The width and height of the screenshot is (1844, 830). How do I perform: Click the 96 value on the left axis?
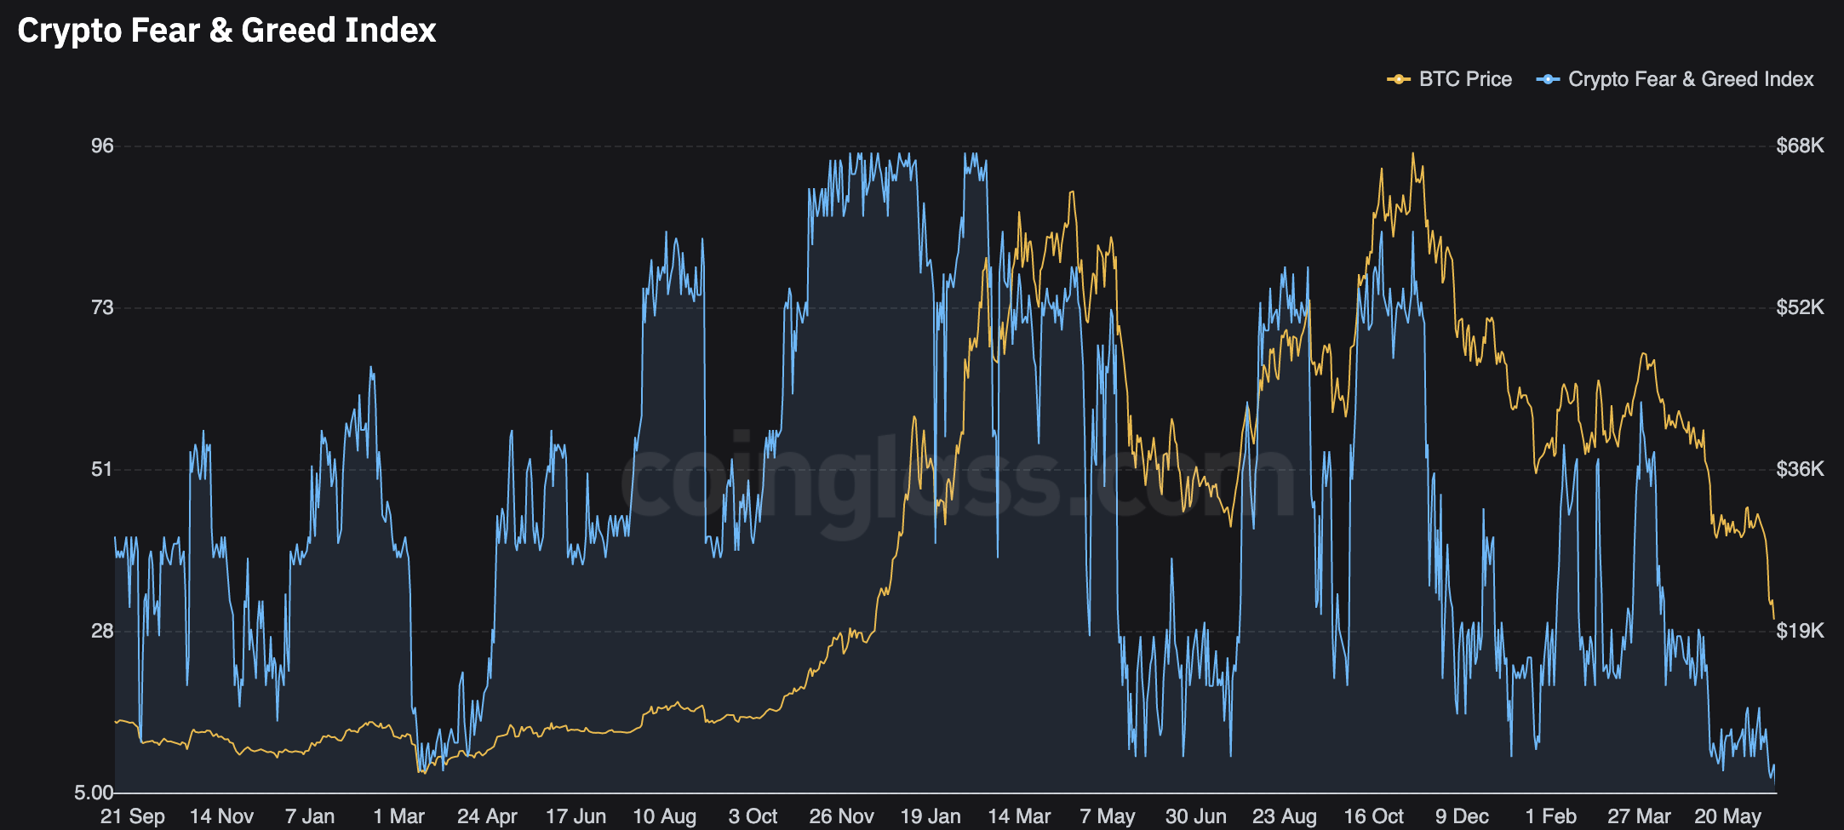(102, 146)
